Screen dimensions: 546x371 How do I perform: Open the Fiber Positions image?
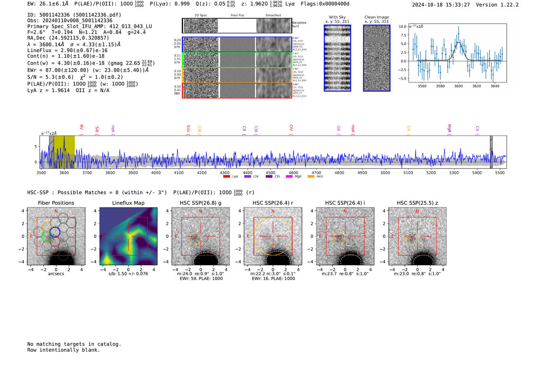(56, 236)
